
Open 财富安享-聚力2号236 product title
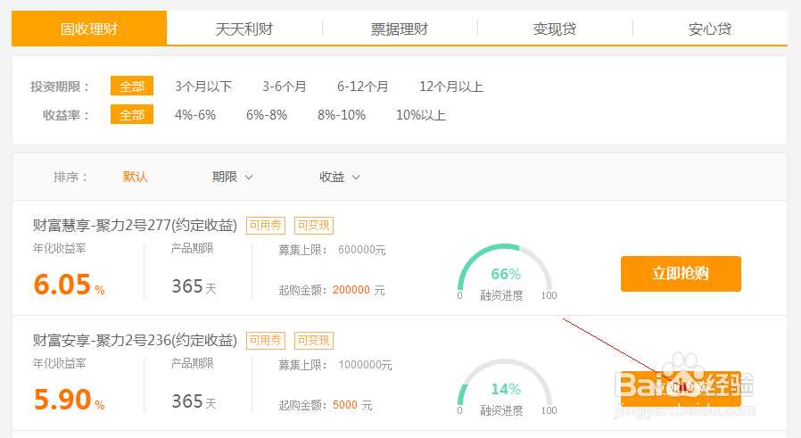135,340
